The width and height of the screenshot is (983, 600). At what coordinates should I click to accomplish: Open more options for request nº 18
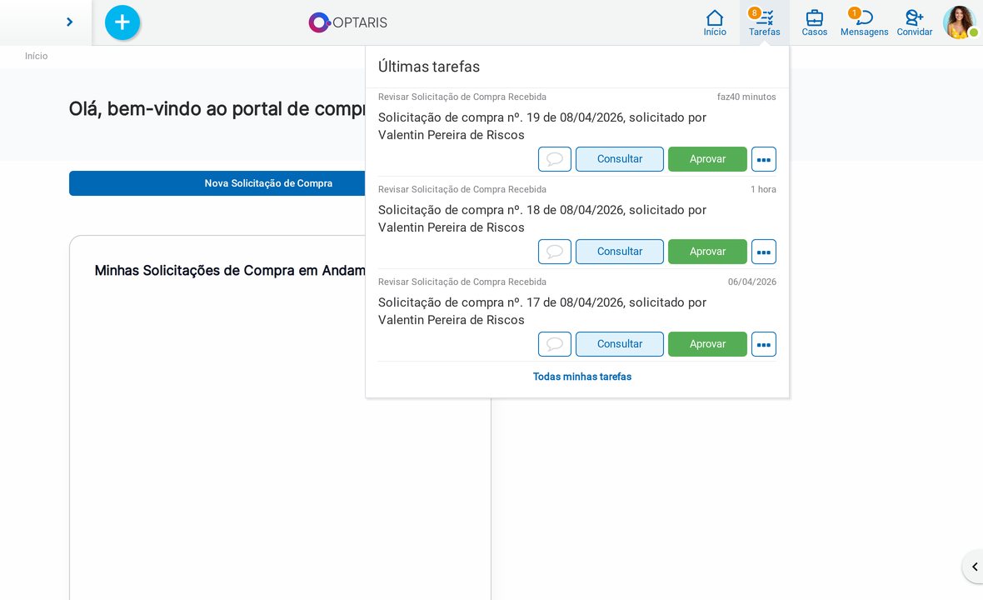764,252
